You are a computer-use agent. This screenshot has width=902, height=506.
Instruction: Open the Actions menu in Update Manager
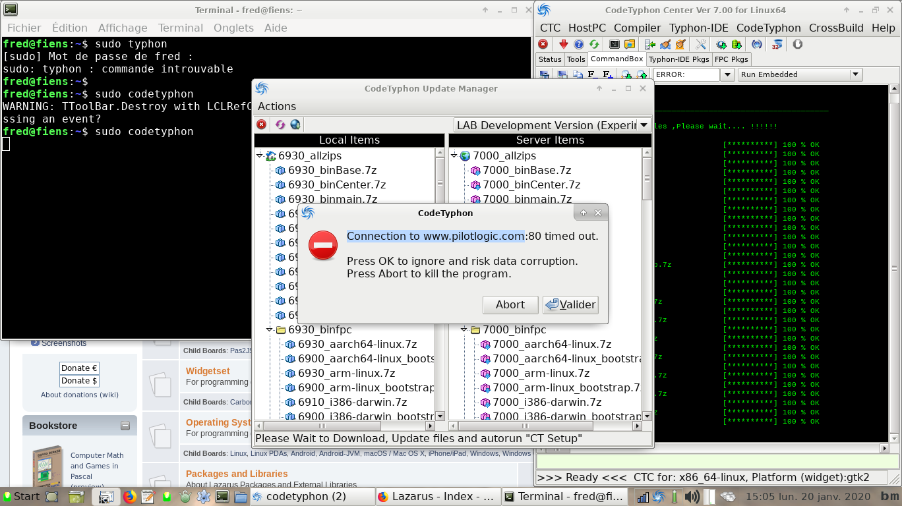pos(277,106)
